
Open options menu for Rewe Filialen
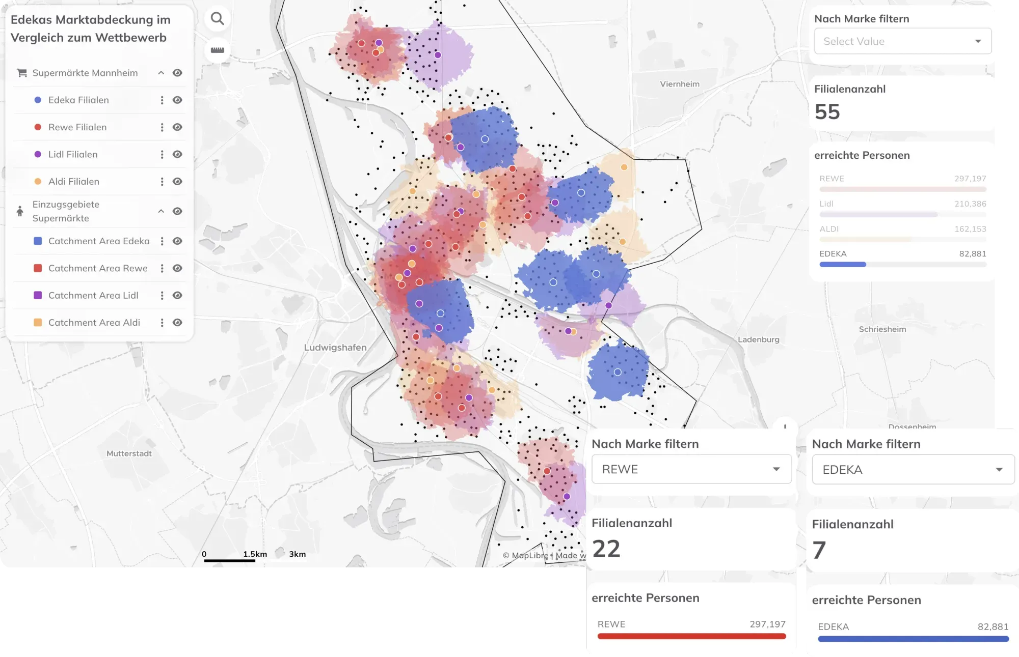[162, 127]
